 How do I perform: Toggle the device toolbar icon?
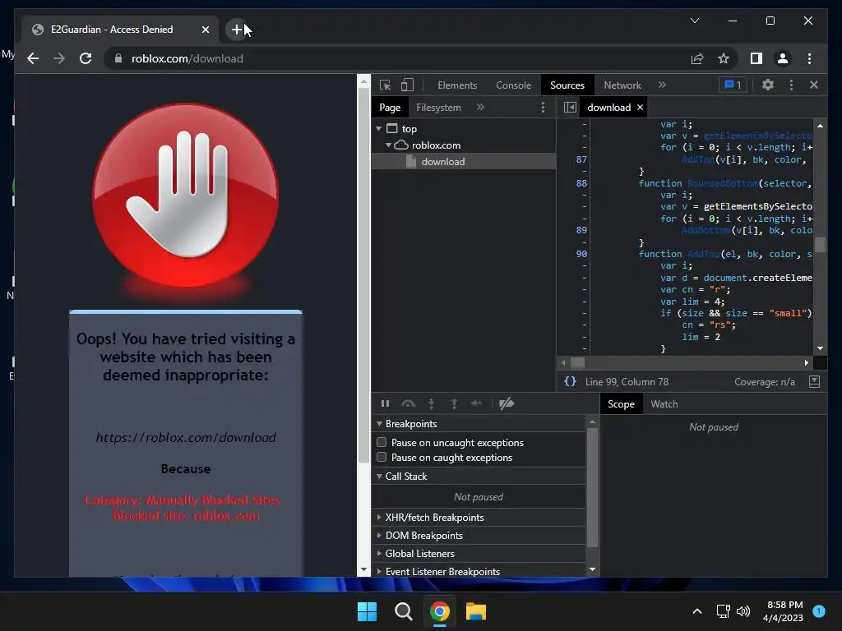[408, 85]
